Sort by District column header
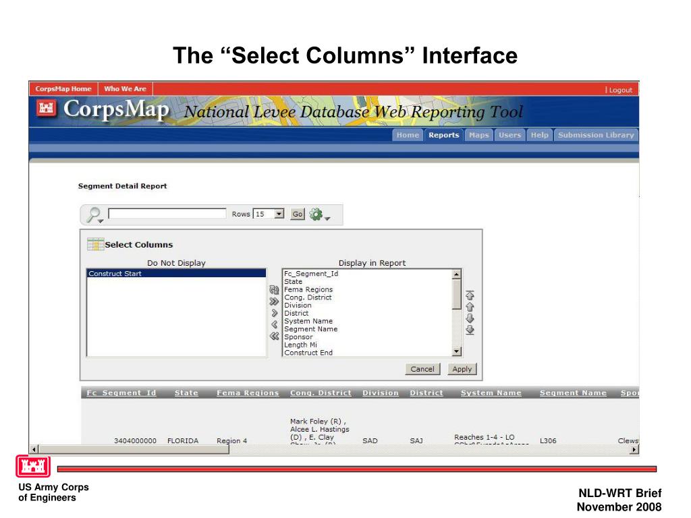Image resolution: width=691 pixels, height=518 pixels. click(426, 393)
